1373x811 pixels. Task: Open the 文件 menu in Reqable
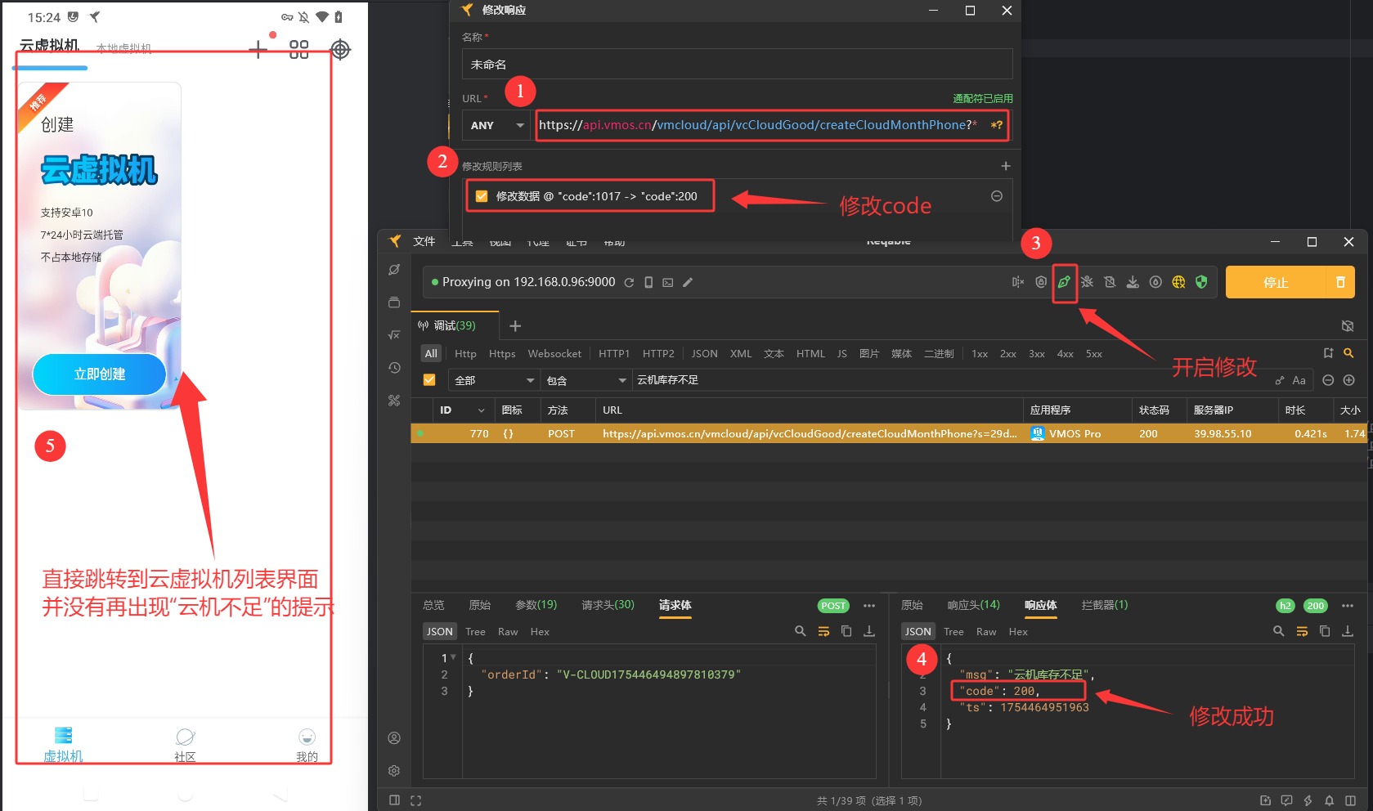(424, 241)
